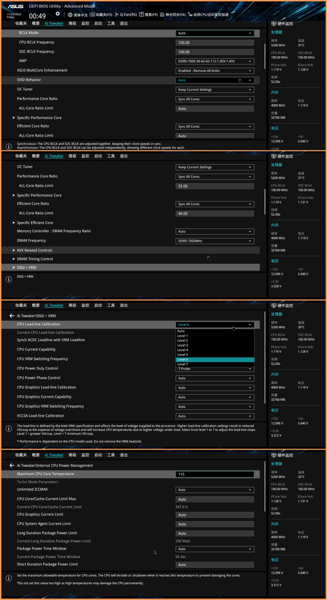The width and height of the screenshot is (327, 600).
Task: Click the info icon beside the maximum temperature help text
Action: point(8,578)
